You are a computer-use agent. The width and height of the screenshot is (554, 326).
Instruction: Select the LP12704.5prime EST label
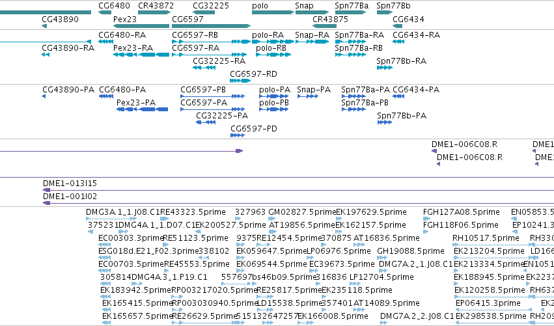pyautogui.click(x=381, y=278)
